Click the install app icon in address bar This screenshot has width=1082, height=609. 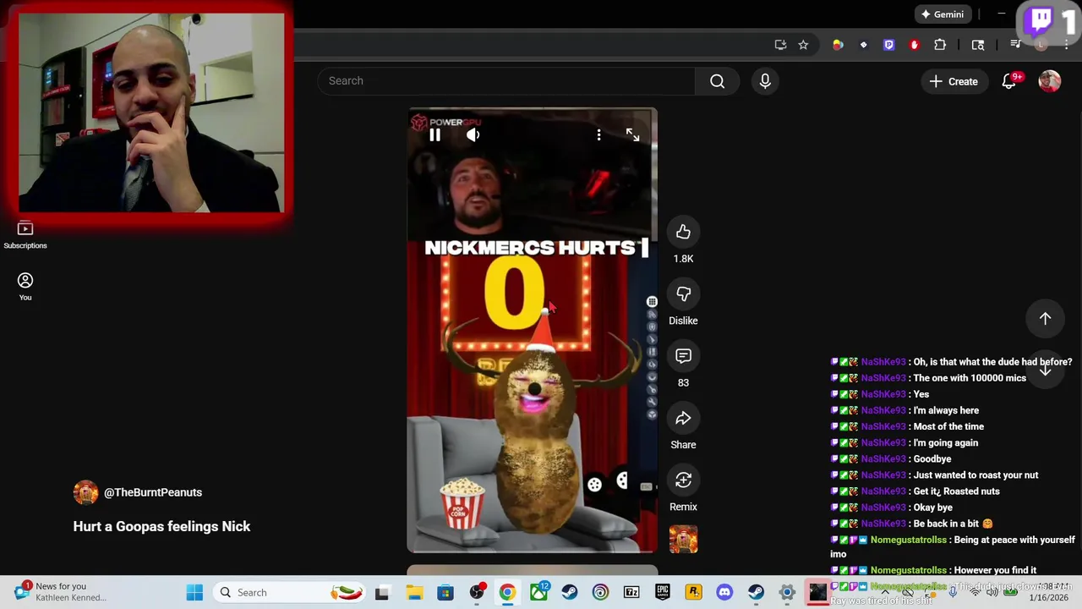[x=780, y=45]
